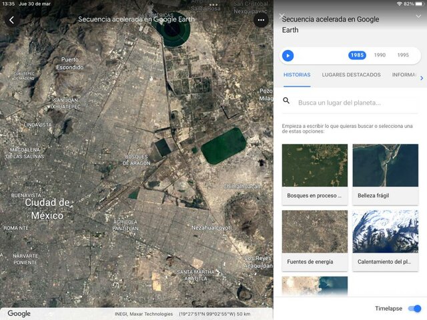The width and height of the screenshot is (427, 320).
Task: Tap the back arrow button
Action: click(12, 20)
